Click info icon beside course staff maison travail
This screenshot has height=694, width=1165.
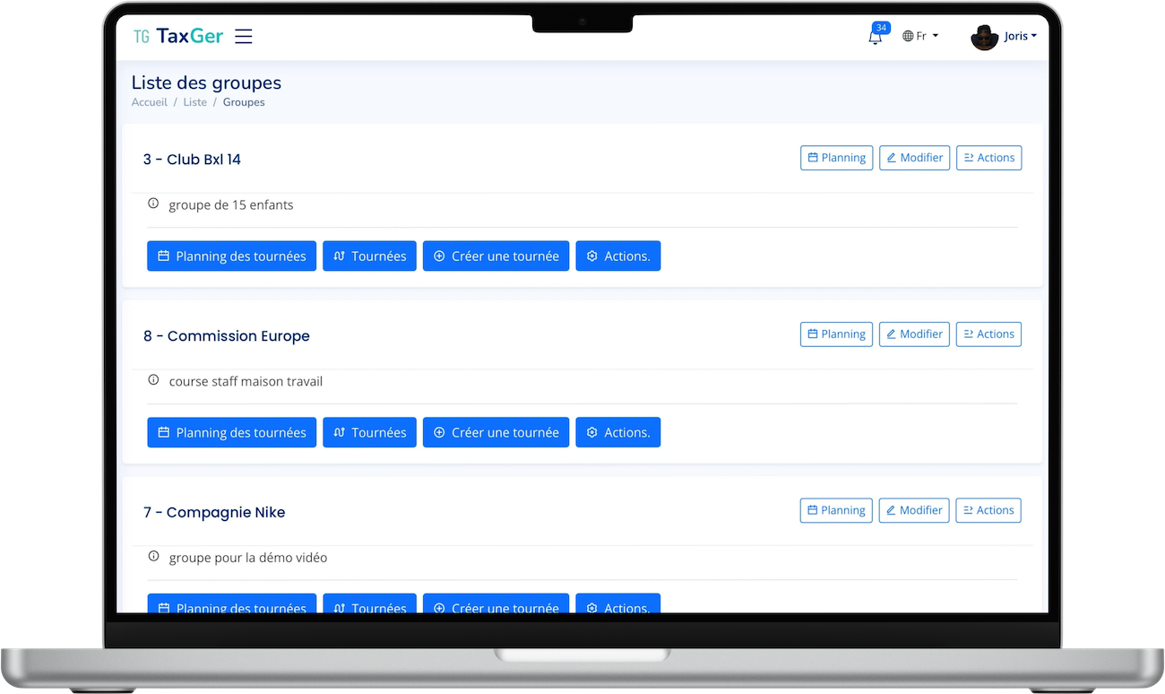pos(153,380)
